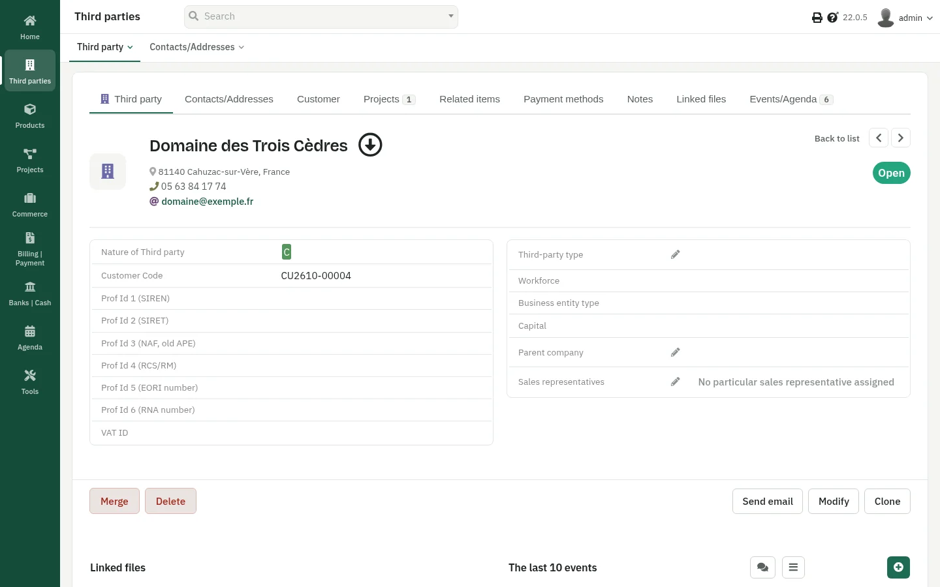Screen dimensions: 940x587
Task: Open the Third parties sidebar module
Action: click(30, 71)
